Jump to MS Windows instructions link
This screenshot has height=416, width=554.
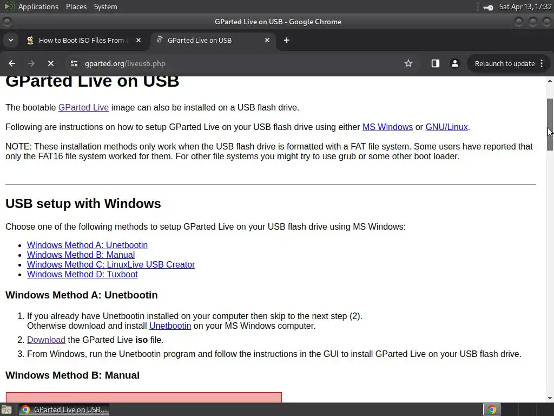click(x=387, y=127)
